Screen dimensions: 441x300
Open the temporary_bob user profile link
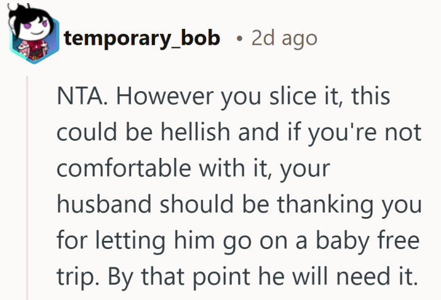142,38
